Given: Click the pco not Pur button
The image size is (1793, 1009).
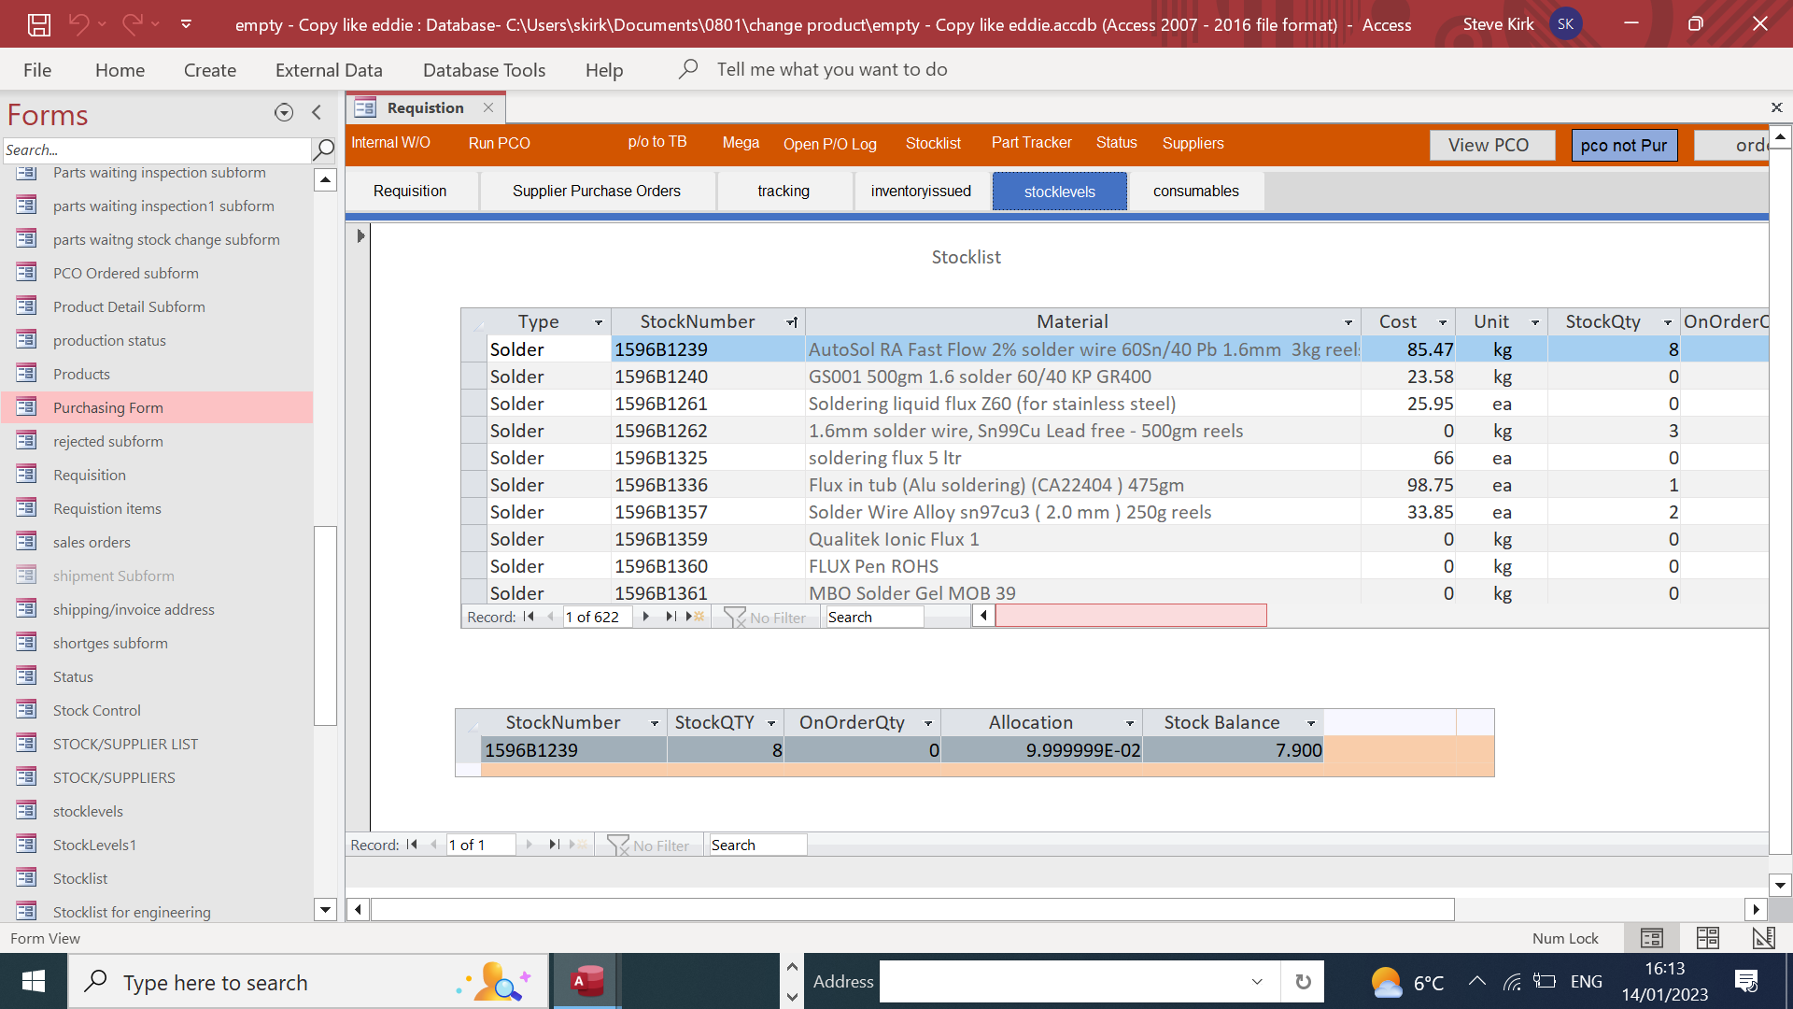Looking at the screenshot, I should coord(1623,145).
